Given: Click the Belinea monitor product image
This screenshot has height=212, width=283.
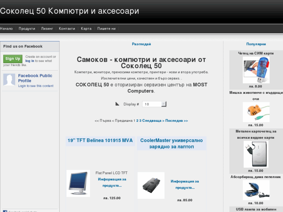Looking at the screenshot, I should pos(78,183).
